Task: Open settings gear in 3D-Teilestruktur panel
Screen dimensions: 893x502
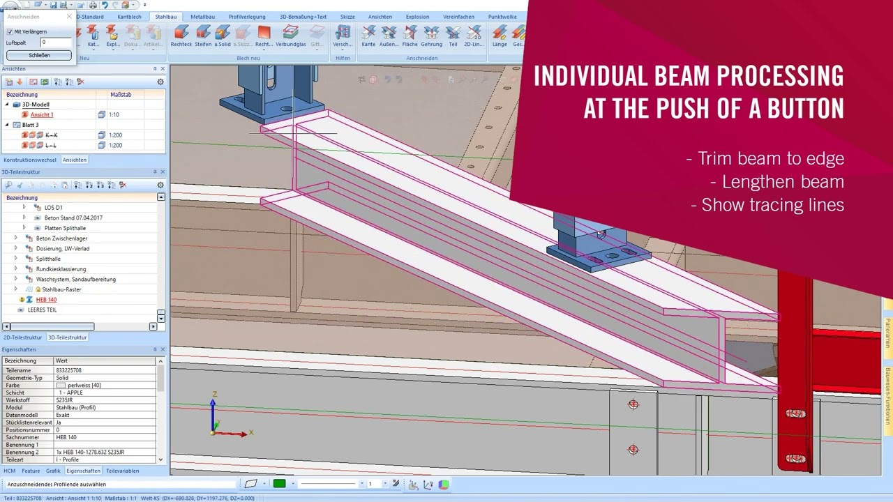Action: 160,185
